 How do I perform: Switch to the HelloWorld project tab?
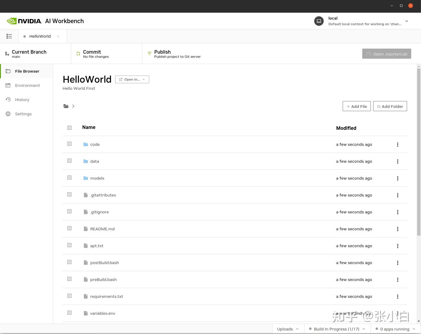pos(40,36)
